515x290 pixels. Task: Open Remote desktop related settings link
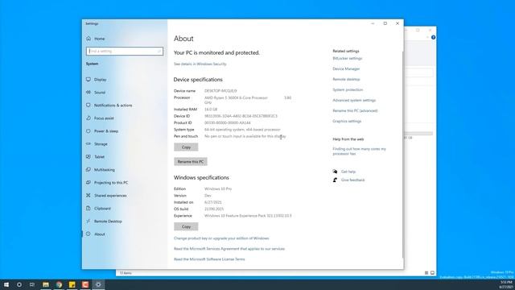[x=346, y=80]
